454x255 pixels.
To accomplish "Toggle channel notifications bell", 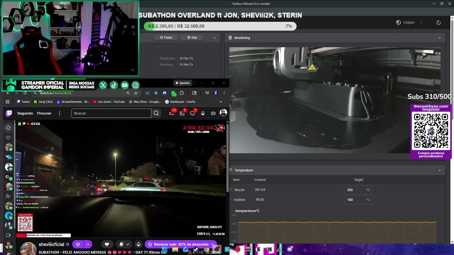I will 121,244.
